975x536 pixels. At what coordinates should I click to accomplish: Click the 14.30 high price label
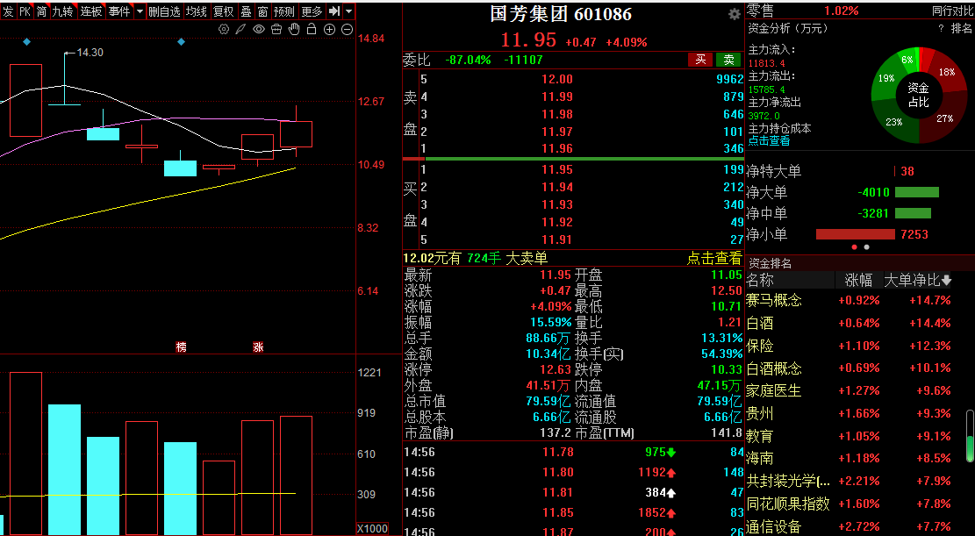coord(90,53)
